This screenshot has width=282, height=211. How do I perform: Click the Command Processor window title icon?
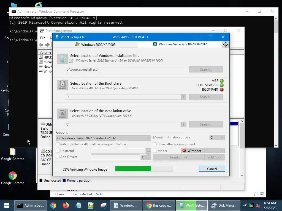(x=14, y=12)
